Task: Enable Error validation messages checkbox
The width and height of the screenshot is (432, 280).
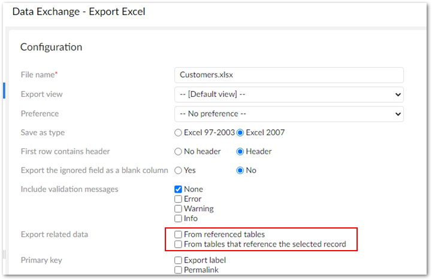Action: [x=178, y=199]
